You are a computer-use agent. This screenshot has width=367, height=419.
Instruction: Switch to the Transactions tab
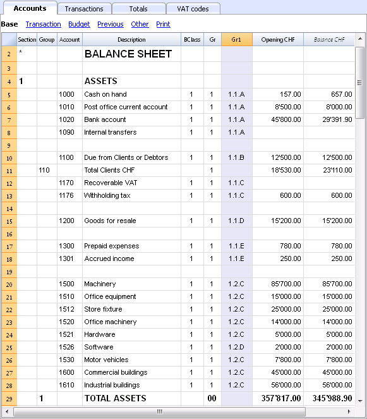(84, 9)
